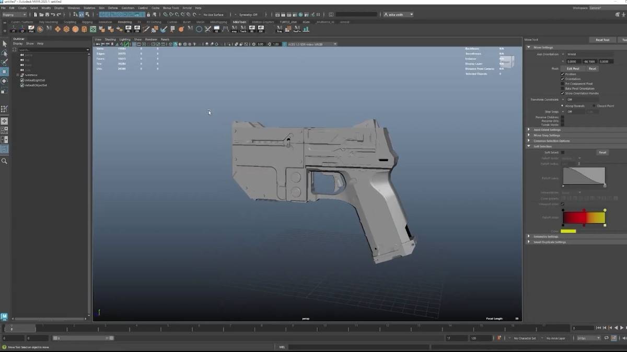Open the Modify menu
Viewport: 627px width, 352px height.
46,8
